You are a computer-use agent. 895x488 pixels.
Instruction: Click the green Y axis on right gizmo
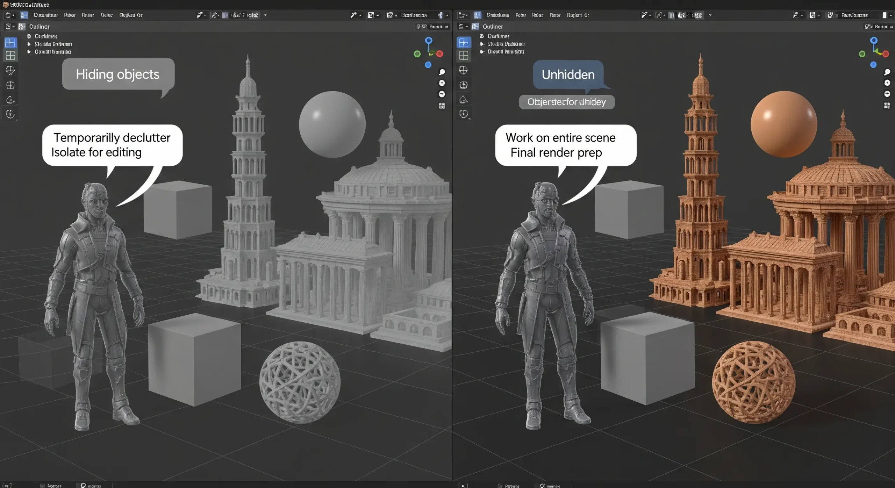[x=862, y=54]
